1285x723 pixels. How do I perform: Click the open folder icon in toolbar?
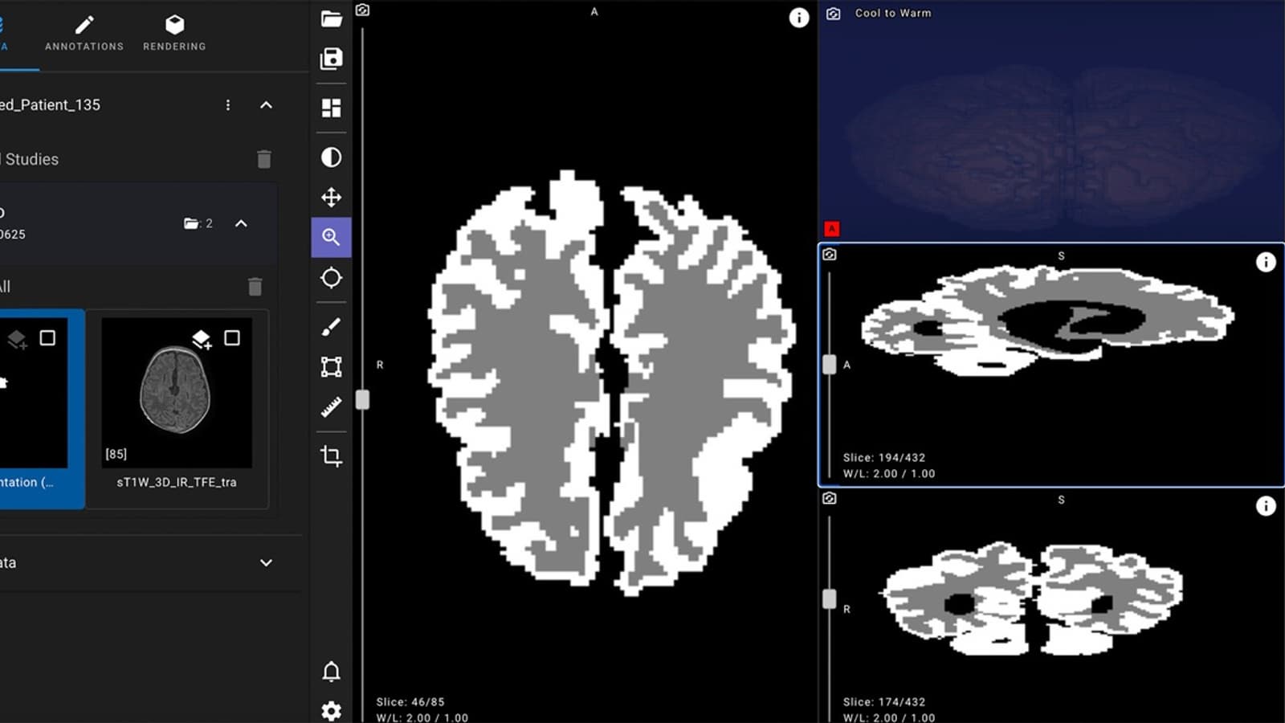tap(331, 19)
